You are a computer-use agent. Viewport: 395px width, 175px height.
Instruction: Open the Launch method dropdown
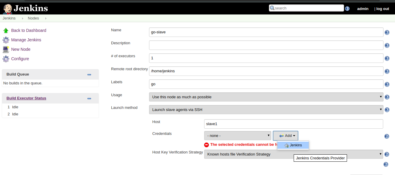(x=266, y=109)
